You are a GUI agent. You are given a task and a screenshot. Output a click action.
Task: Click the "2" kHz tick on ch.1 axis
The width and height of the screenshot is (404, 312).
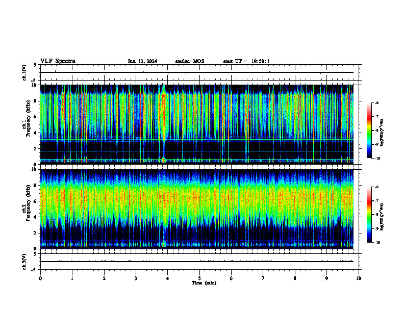36,149
